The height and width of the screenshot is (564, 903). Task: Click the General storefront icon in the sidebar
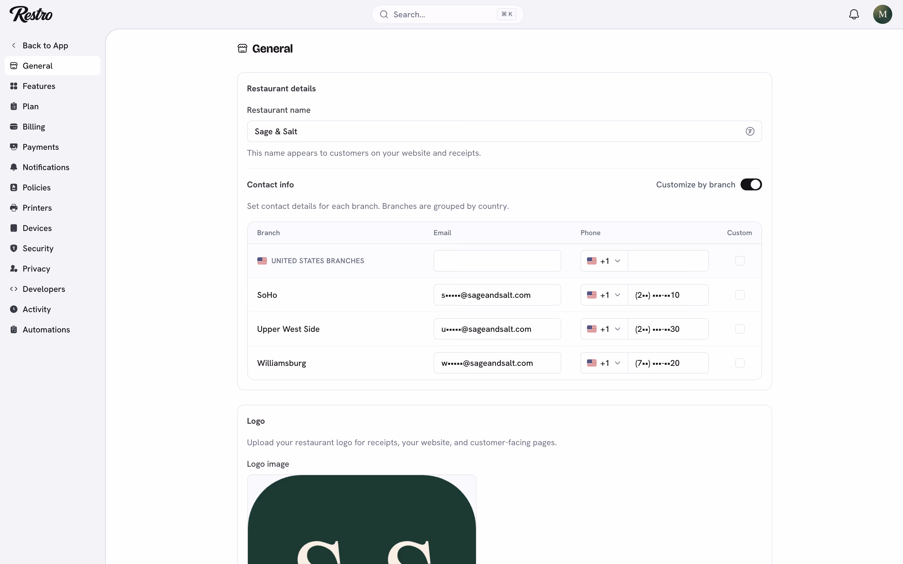[x=14, y=66]
